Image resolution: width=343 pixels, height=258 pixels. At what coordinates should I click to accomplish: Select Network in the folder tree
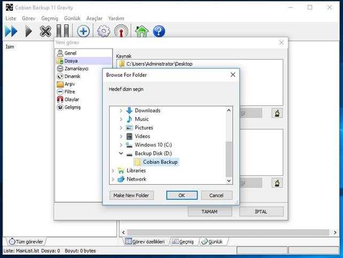(x=136, y=179)
